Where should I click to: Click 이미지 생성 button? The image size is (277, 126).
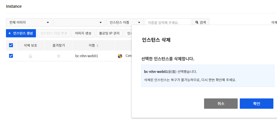83,33
